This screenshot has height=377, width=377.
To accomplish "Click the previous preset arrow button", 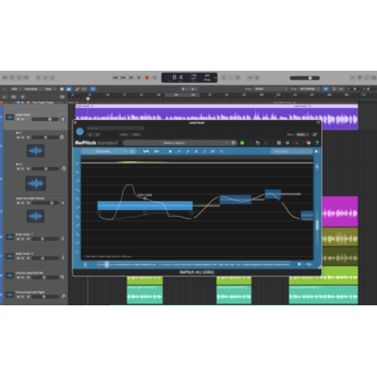I will point(90,134).
